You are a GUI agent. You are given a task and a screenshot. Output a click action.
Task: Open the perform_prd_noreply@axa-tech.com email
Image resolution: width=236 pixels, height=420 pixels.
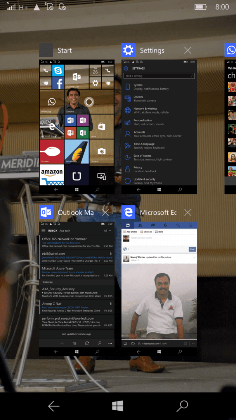[77, 322]
